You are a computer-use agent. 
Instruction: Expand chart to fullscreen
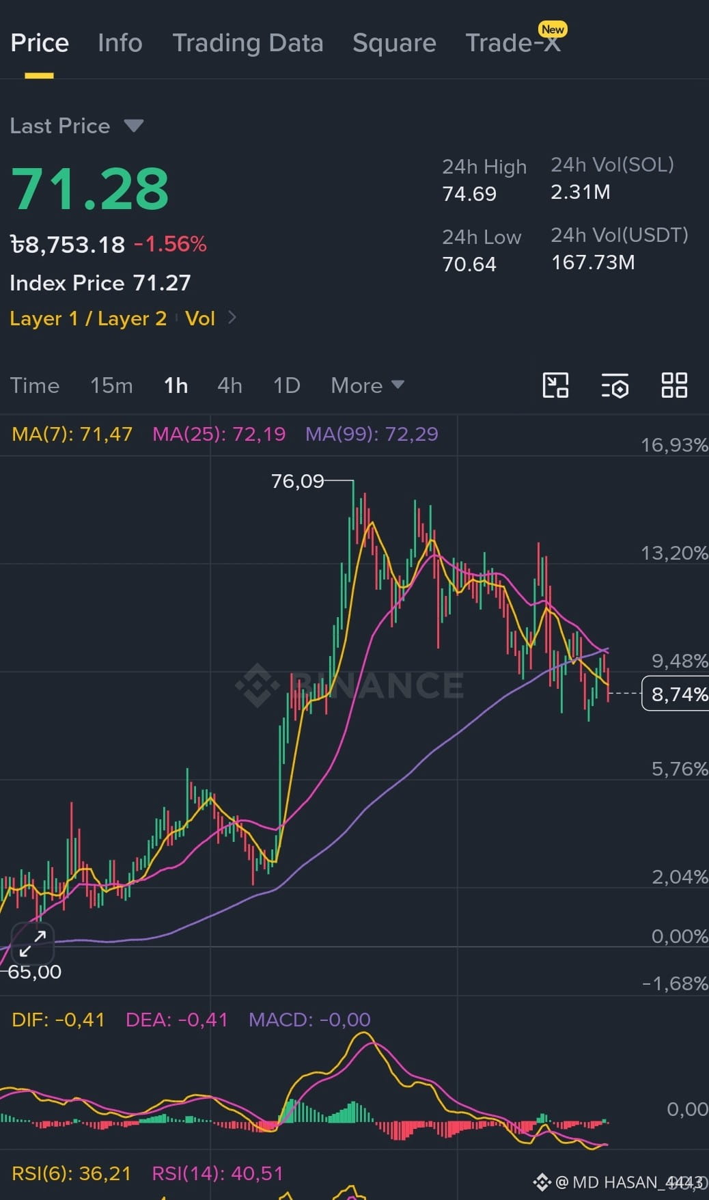(x=33, y=943)
